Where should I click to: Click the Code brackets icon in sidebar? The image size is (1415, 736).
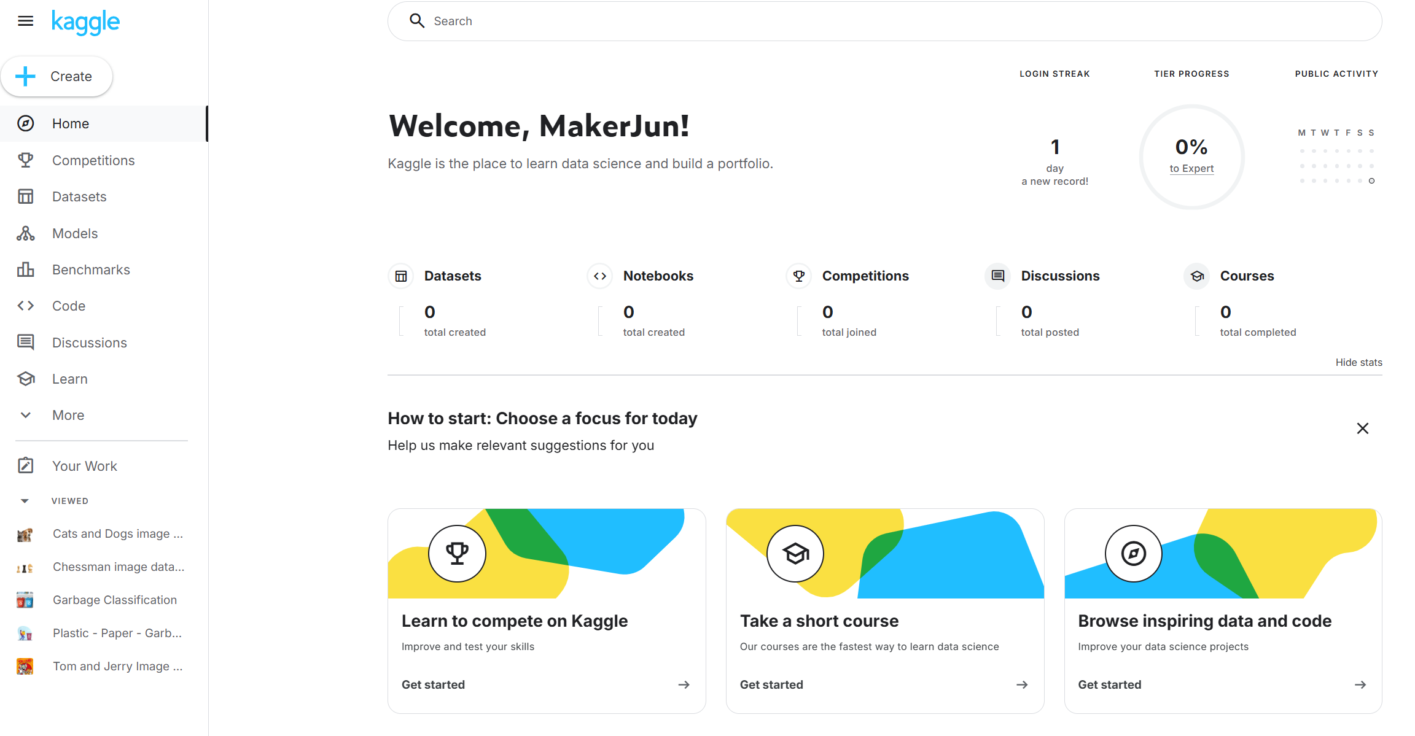click(25, 306)
